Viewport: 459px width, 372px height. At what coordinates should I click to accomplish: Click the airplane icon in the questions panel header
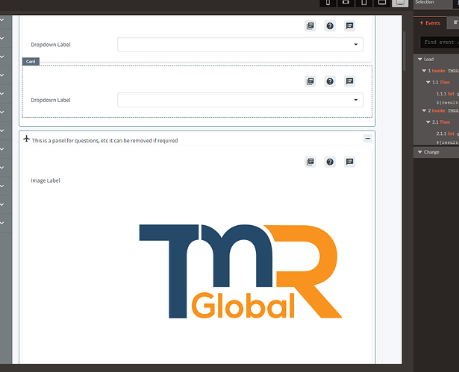[x=27, y=139]
